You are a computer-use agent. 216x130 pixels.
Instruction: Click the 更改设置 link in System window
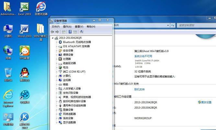[x=205, y=102]
